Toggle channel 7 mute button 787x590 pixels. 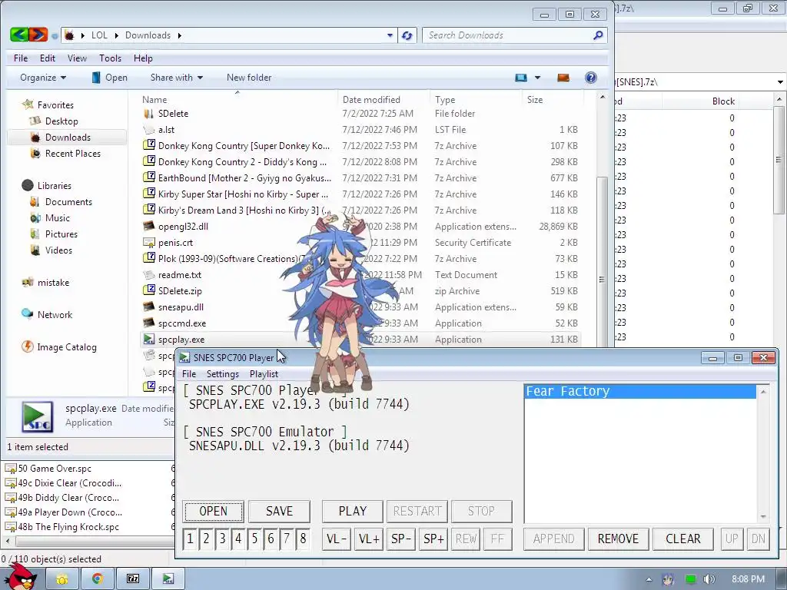click(287, 539)
